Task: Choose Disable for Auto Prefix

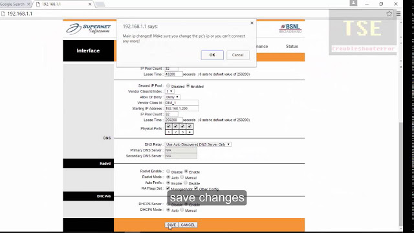Action: click(x=186, y=183)
